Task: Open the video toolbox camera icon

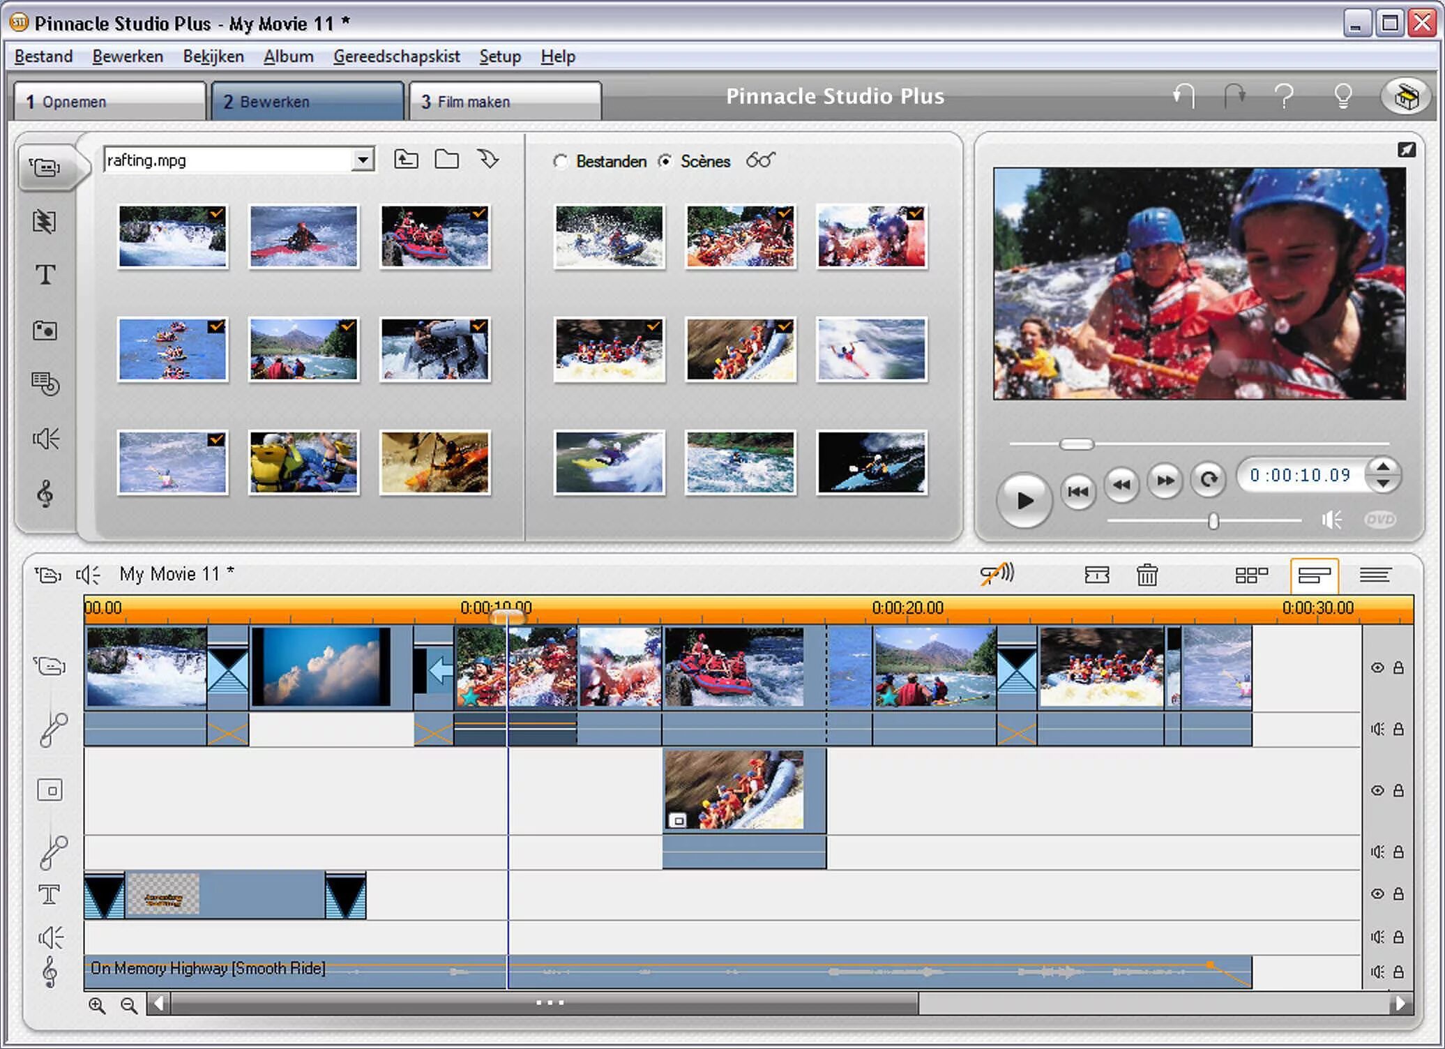Action: [x=47, y=575]
